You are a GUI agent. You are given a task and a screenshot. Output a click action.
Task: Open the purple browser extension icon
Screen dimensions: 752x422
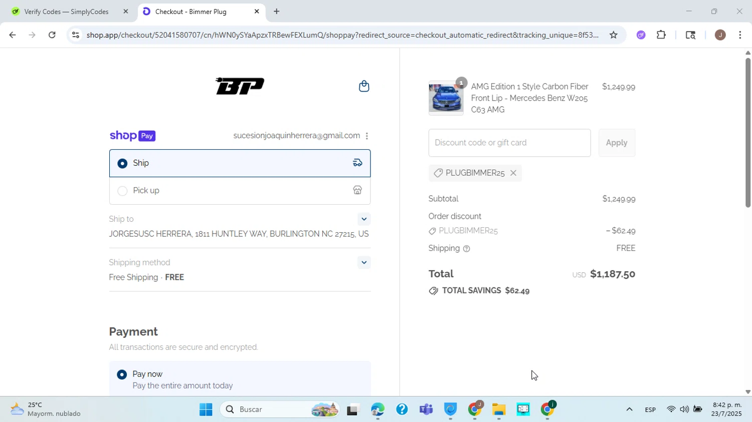click(641, 35)
